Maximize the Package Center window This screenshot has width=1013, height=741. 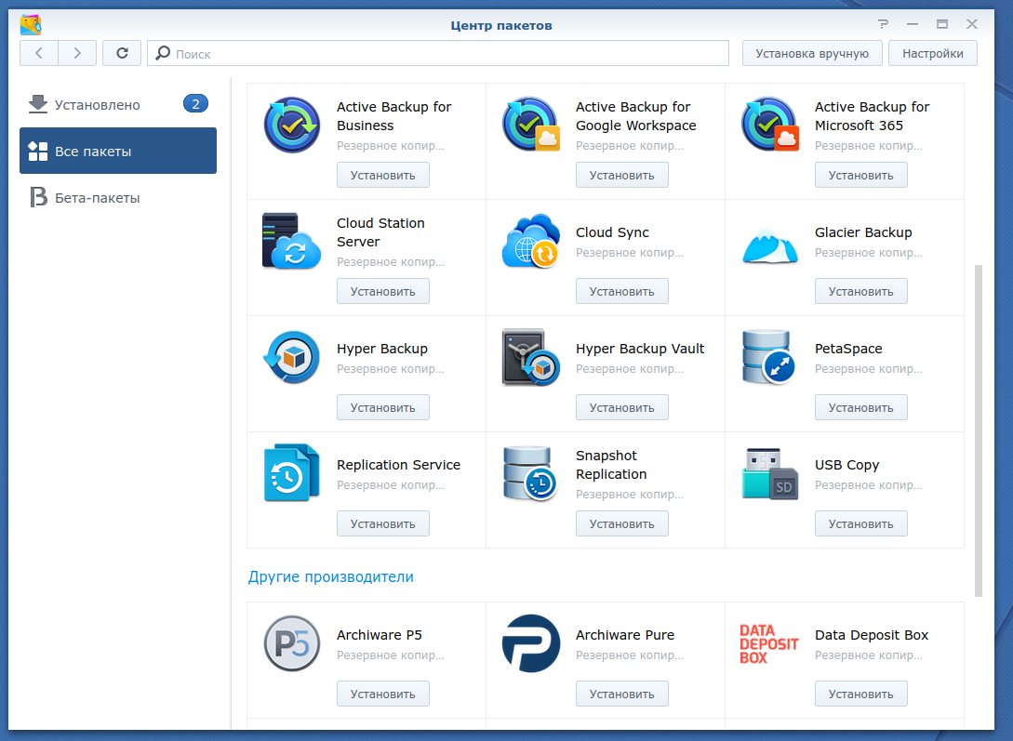click(942, 24)
